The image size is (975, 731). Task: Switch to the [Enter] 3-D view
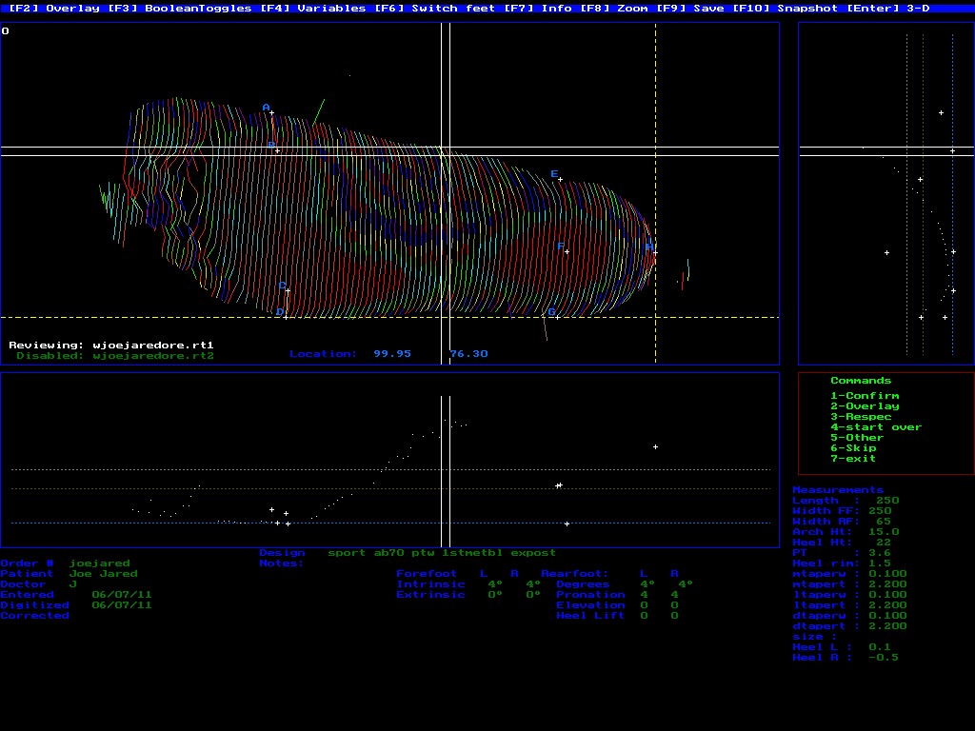click(x=888, y=8)
